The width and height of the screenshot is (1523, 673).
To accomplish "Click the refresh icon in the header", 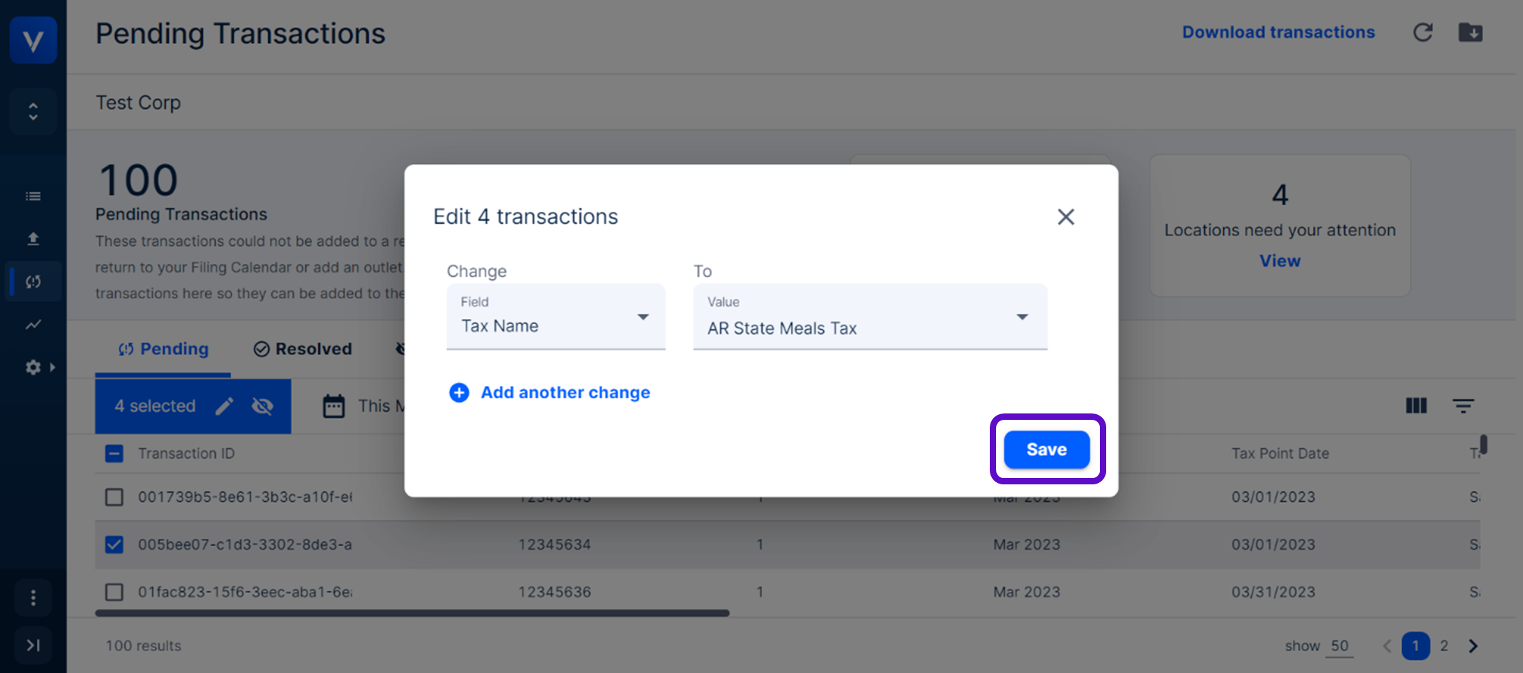I will (1422, 33).
